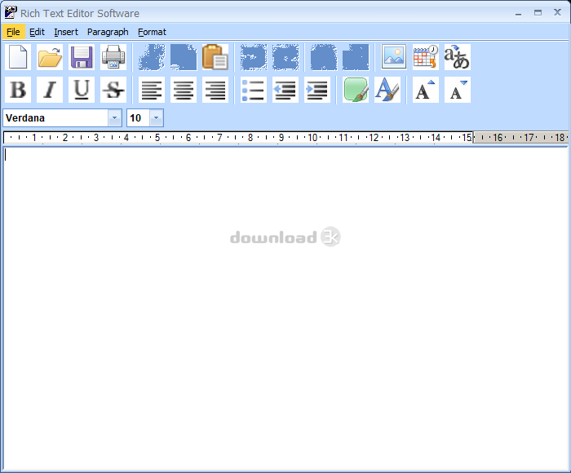The height and width of the screenshot is (473, 571).
Task: Open the Paragraph menu
Action: (x=108, y=32)
